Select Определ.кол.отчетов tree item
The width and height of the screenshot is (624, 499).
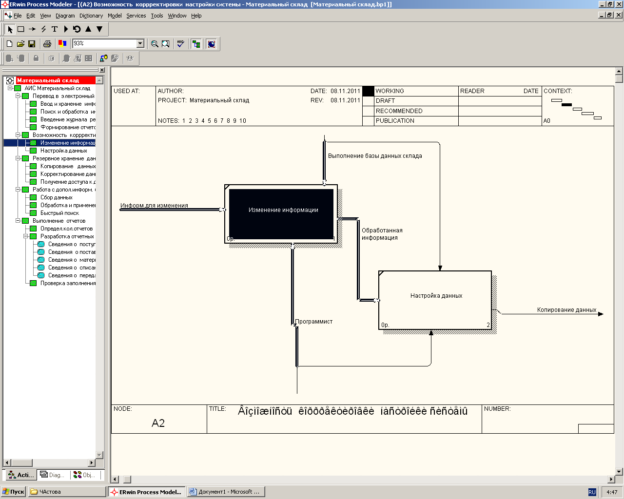pos(66,229)
